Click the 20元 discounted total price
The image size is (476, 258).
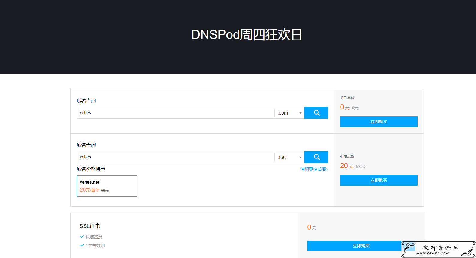pyautogui.click(x=347, y=166)
